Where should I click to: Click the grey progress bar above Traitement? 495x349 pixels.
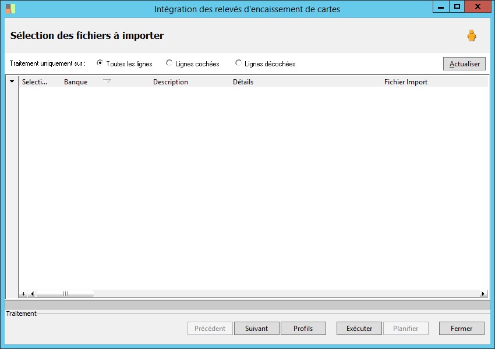point(248,305)
